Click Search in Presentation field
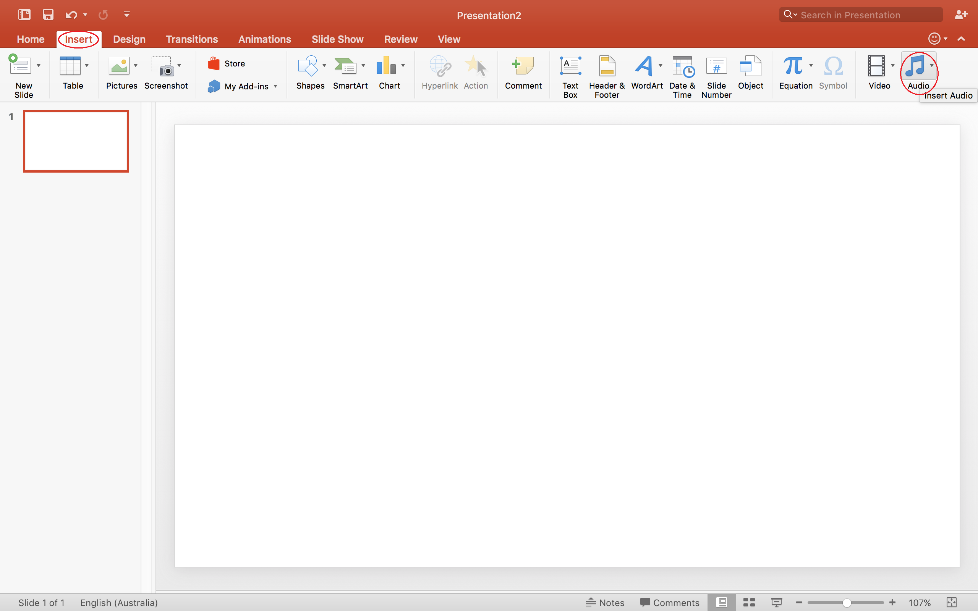 tap(860, 15)
